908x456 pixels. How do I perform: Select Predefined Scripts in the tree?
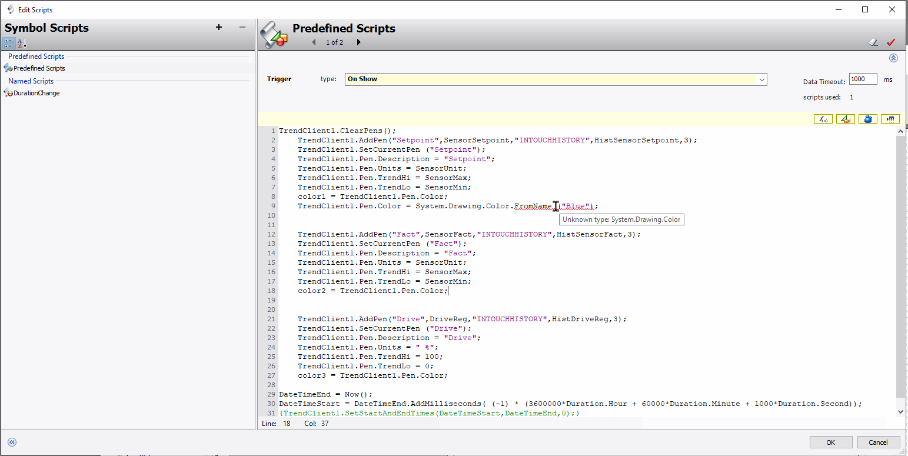pyautogui.click(x=39, y=68)
